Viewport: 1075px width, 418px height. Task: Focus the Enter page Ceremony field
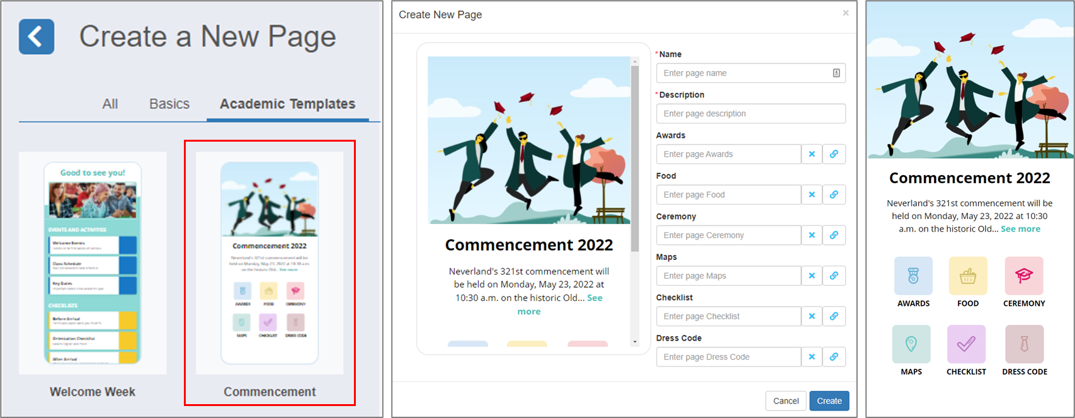(x=729, y=235)
